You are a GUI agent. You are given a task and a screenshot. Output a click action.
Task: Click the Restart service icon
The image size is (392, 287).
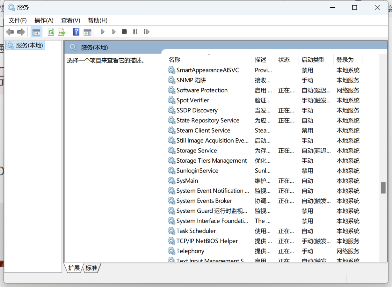[146, 32]
